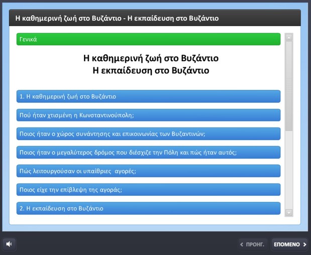Click the subheading 'Η εκπαίδευση στο Βυζάντιο'

151,71
